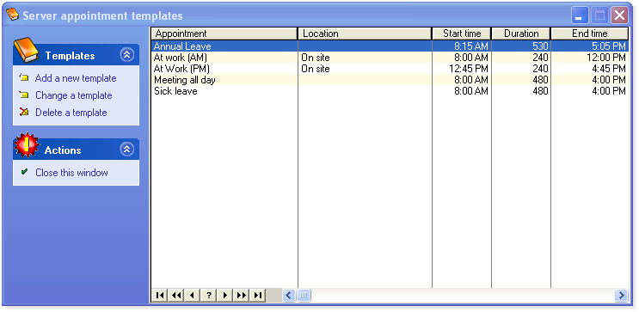Screen dimensions: 639x312
Task: Sort by the Appointment column header
Action: (224, 34)
